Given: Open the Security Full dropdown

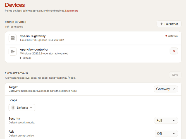Looking at the screenshot, I should tap(166, 120).
